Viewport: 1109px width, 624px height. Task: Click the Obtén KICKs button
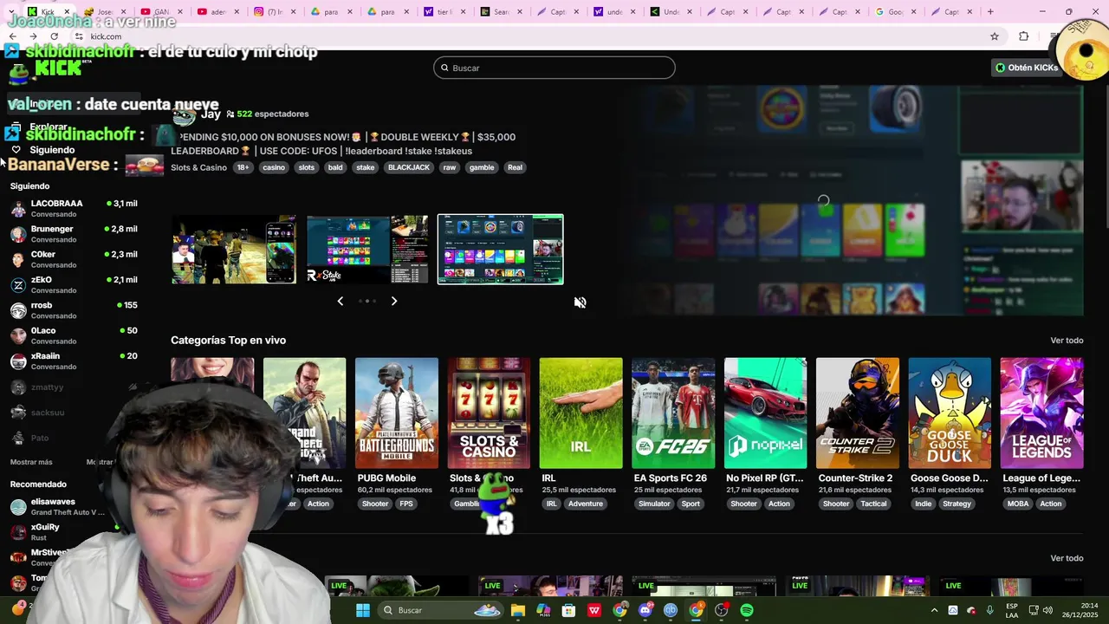[1027, 68]
